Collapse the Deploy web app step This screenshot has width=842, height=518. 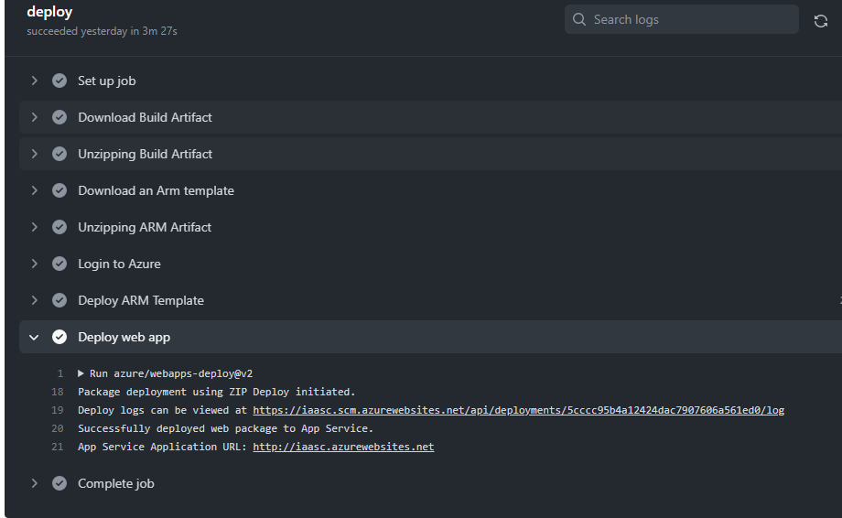click(35, 337)
